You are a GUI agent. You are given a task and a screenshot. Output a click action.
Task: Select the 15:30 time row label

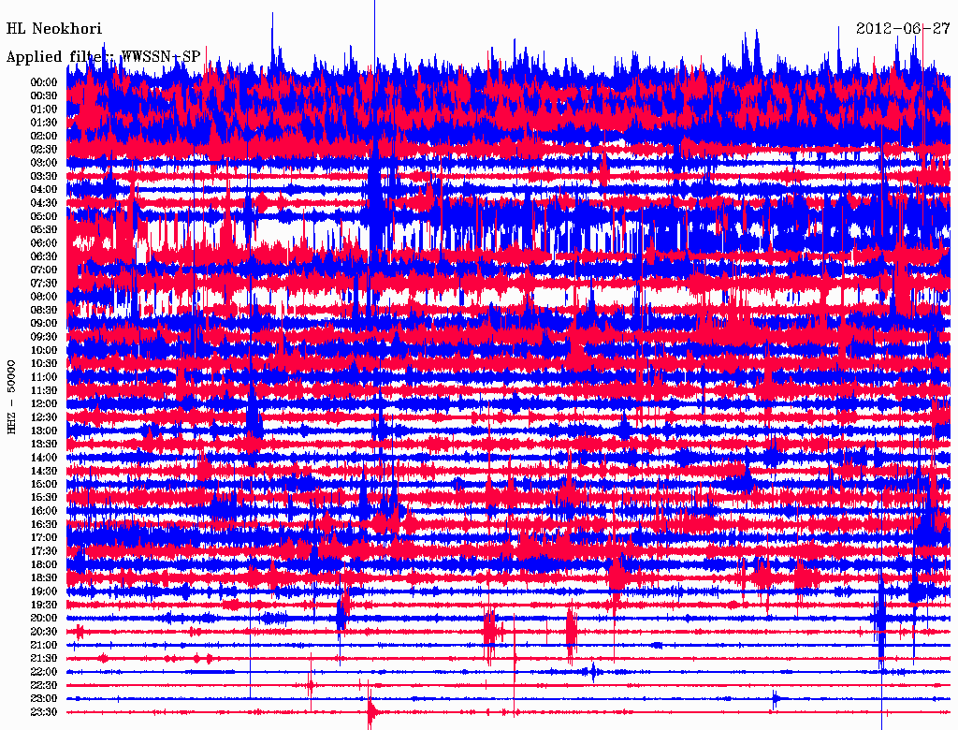(44, 498)
